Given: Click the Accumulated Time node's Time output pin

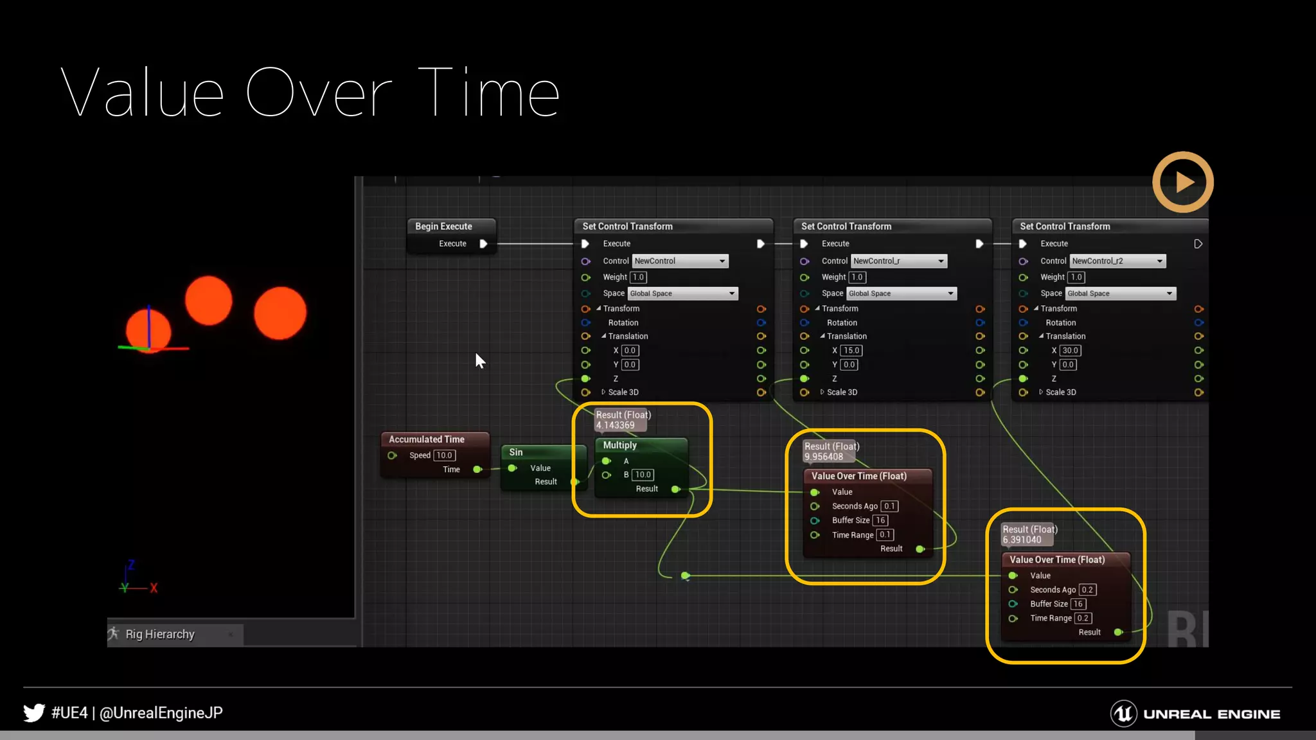Looking at the screenshot, I should pyautogui.click(x=477, y=470).
